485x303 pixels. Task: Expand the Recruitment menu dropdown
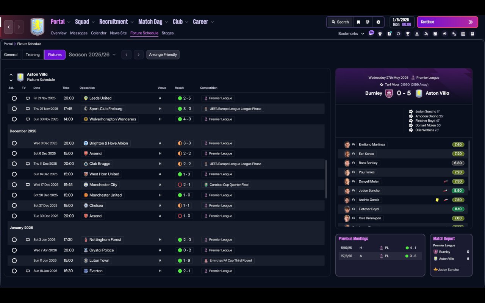coord(132,22)
